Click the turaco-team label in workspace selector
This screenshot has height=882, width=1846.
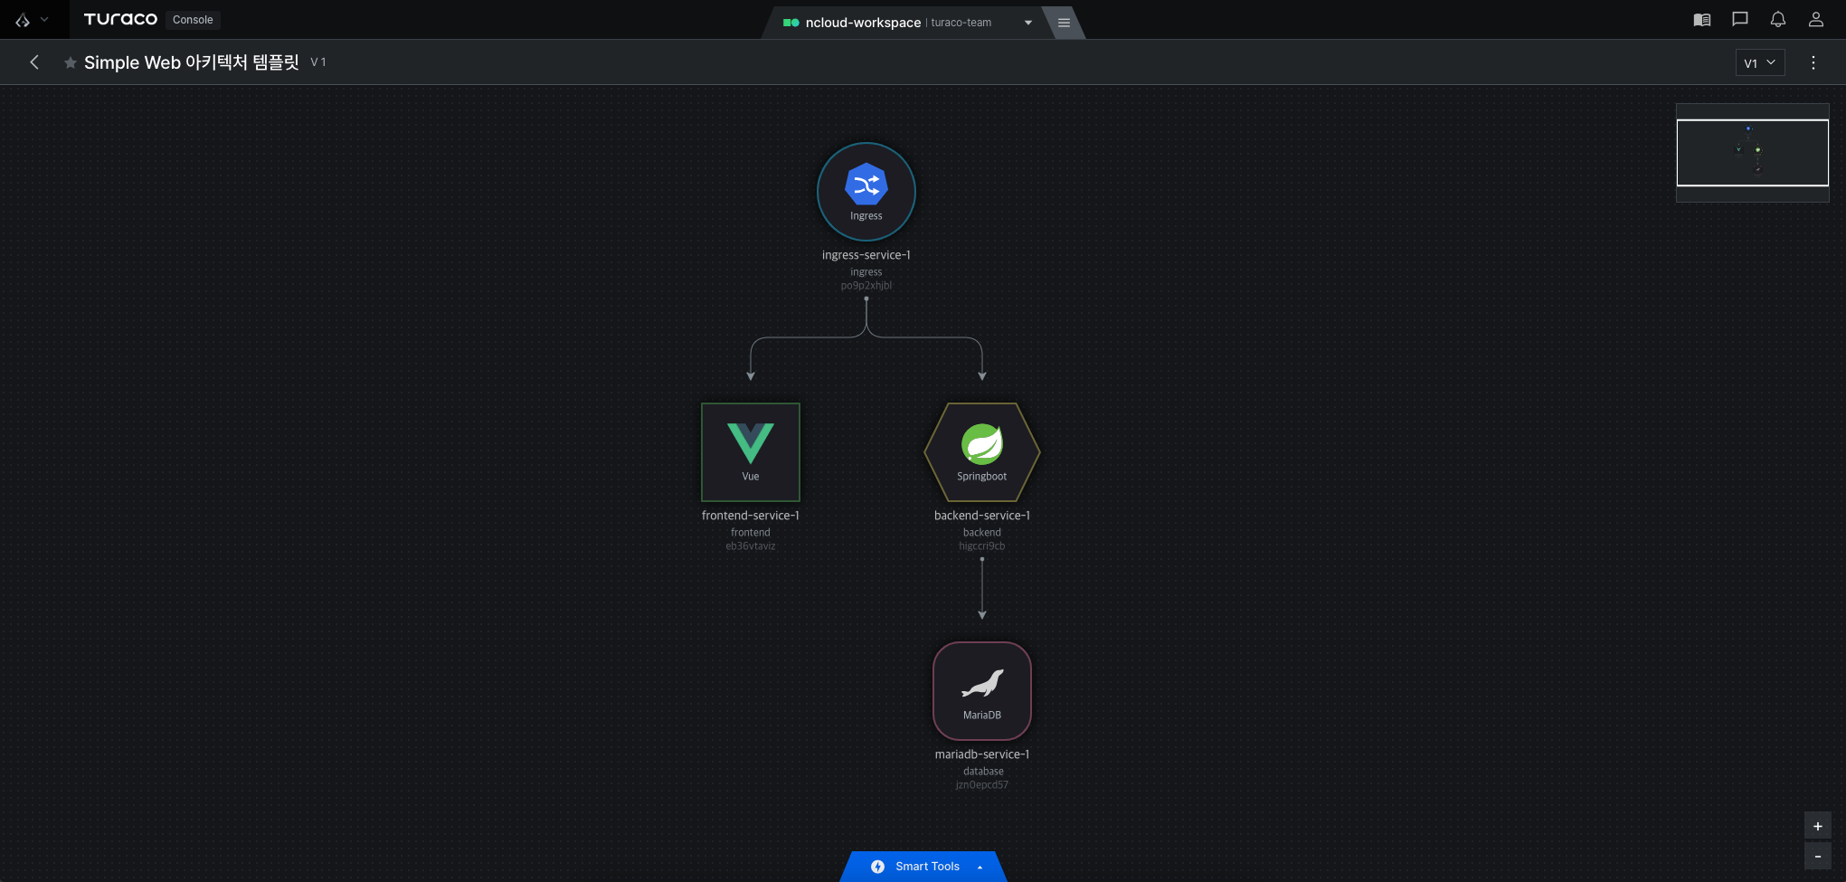click(x=961, y=23)
